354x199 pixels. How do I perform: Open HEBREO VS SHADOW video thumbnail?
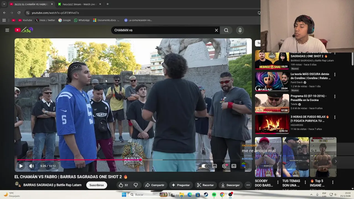coord(272,60)
